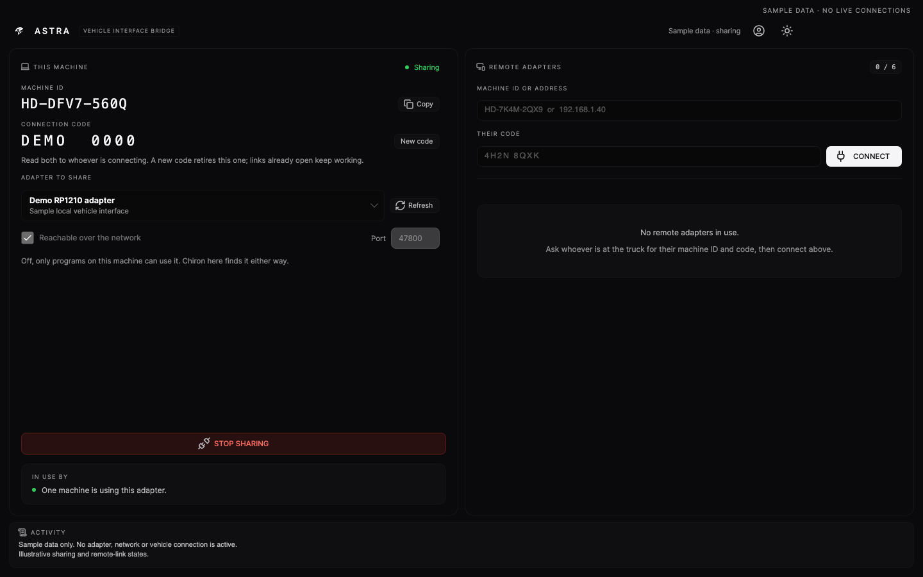
Task: Generate a New code
Action: (x=417, y=141)
